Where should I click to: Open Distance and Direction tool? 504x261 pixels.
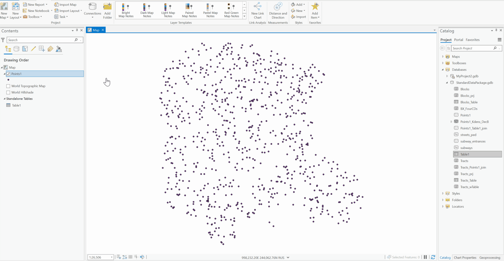coord(278,11)
